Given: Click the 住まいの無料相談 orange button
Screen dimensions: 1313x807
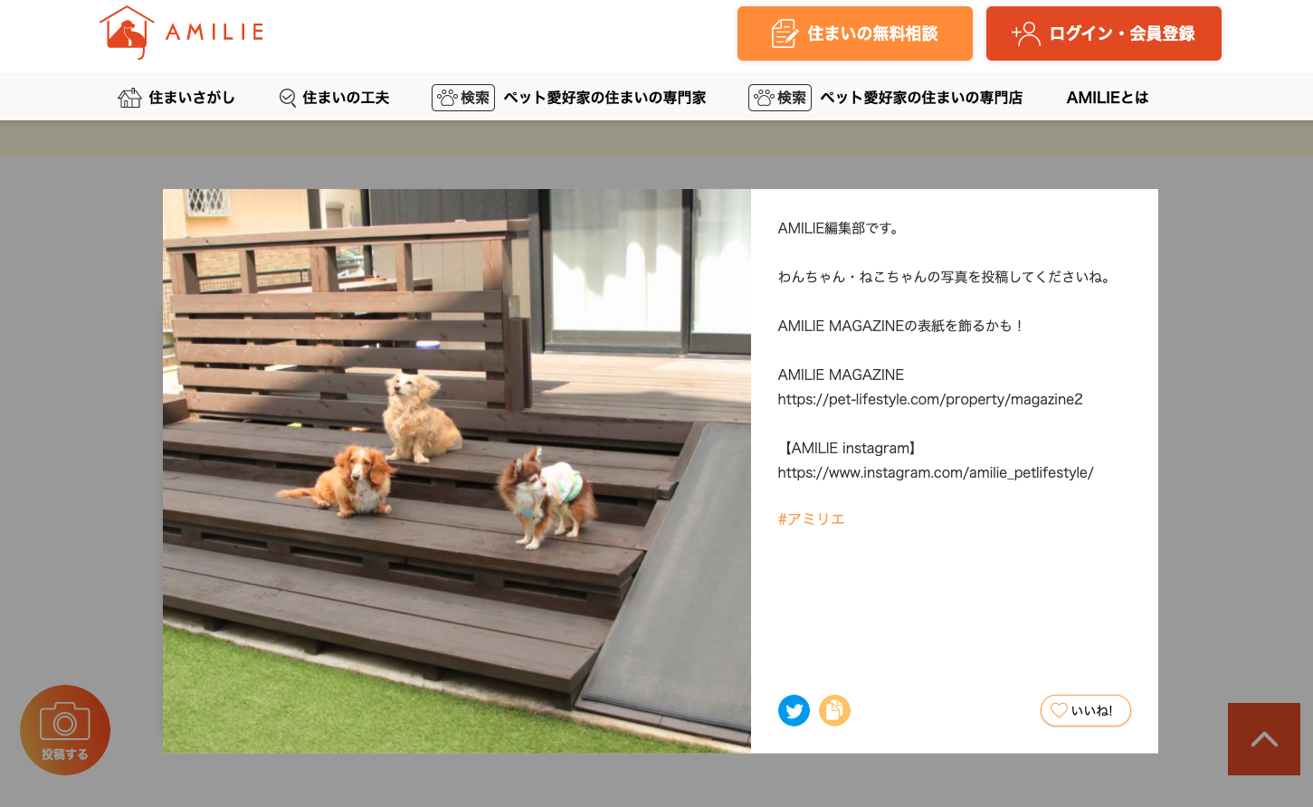Looking at the screenshot, I should (855, 33).
